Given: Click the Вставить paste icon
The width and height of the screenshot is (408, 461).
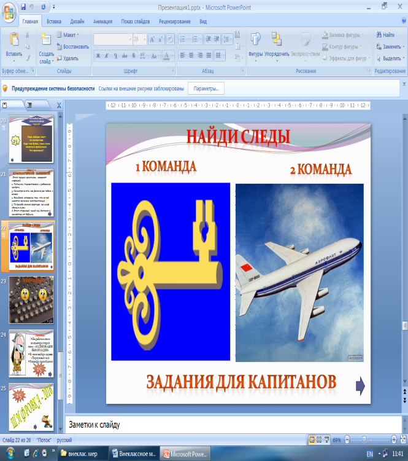Looking at the screenshot, I should (14, 39).
